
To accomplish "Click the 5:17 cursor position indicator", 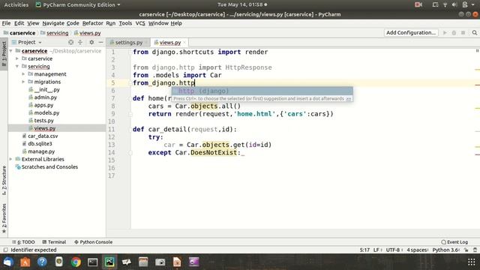I will (x=364, y=250).
